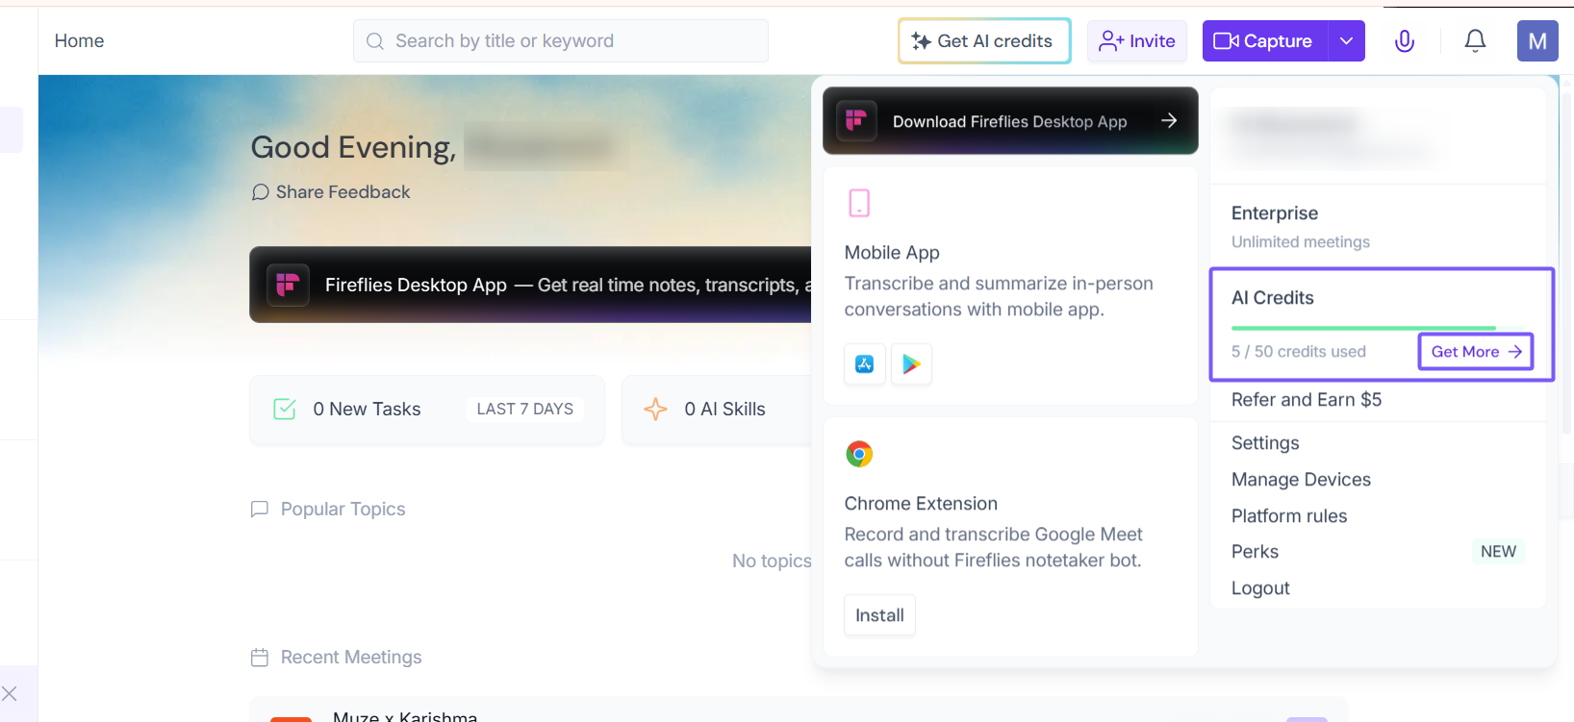Click the checklist icon beside New Tasks
The height and width of the screenshot is (722, 1574).
pyautogui.click(x=285, y=409)
